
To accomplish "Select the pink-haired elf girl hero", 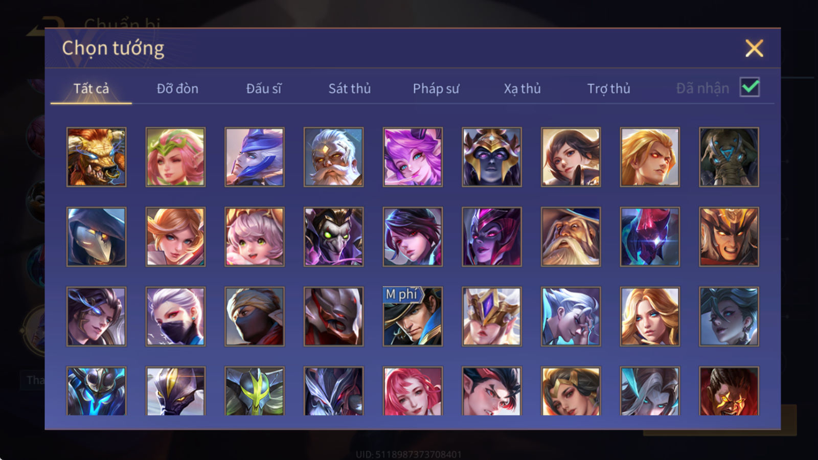I will click(x=175, y=157).
